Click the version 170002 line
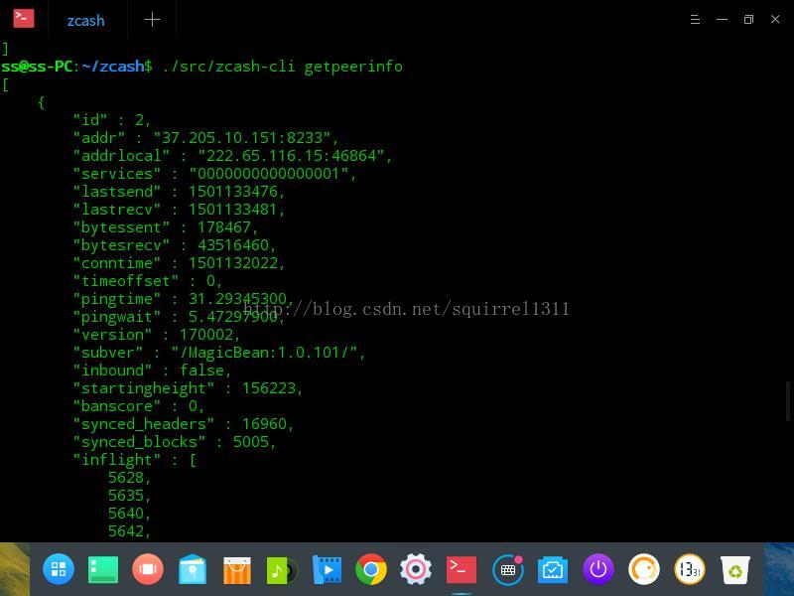This screenshot has width=794, height=596. pos(157,335)
